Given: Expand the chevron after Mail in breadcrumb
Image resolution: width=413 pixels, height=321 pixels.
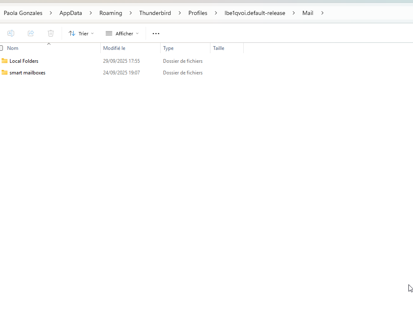Looking at the screenshot, I should [x=322, y=13].
